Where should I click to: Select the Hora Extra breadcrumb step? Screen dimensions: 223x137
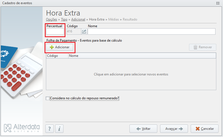coord(97,19)
